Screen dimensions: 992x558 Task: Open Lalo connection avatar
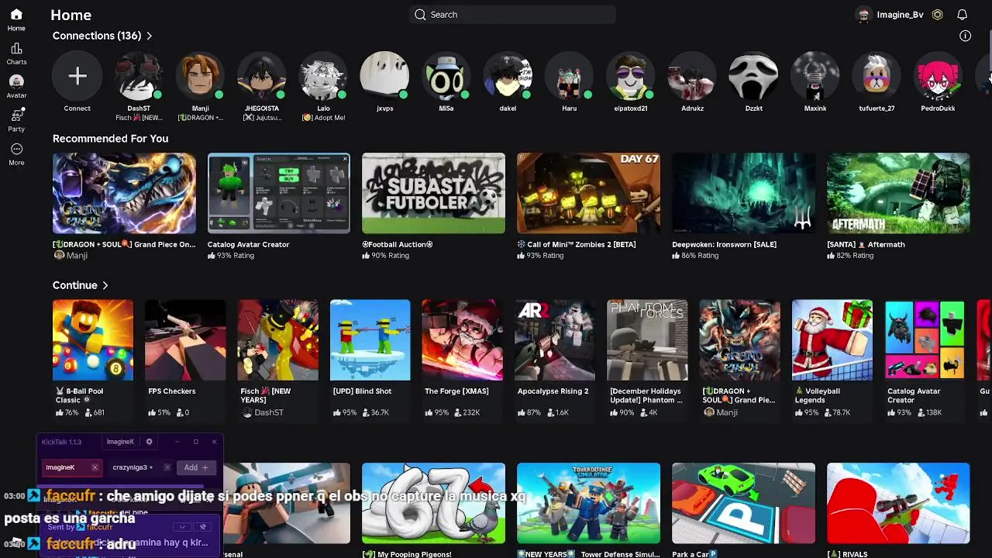click(x=323, y=76)
